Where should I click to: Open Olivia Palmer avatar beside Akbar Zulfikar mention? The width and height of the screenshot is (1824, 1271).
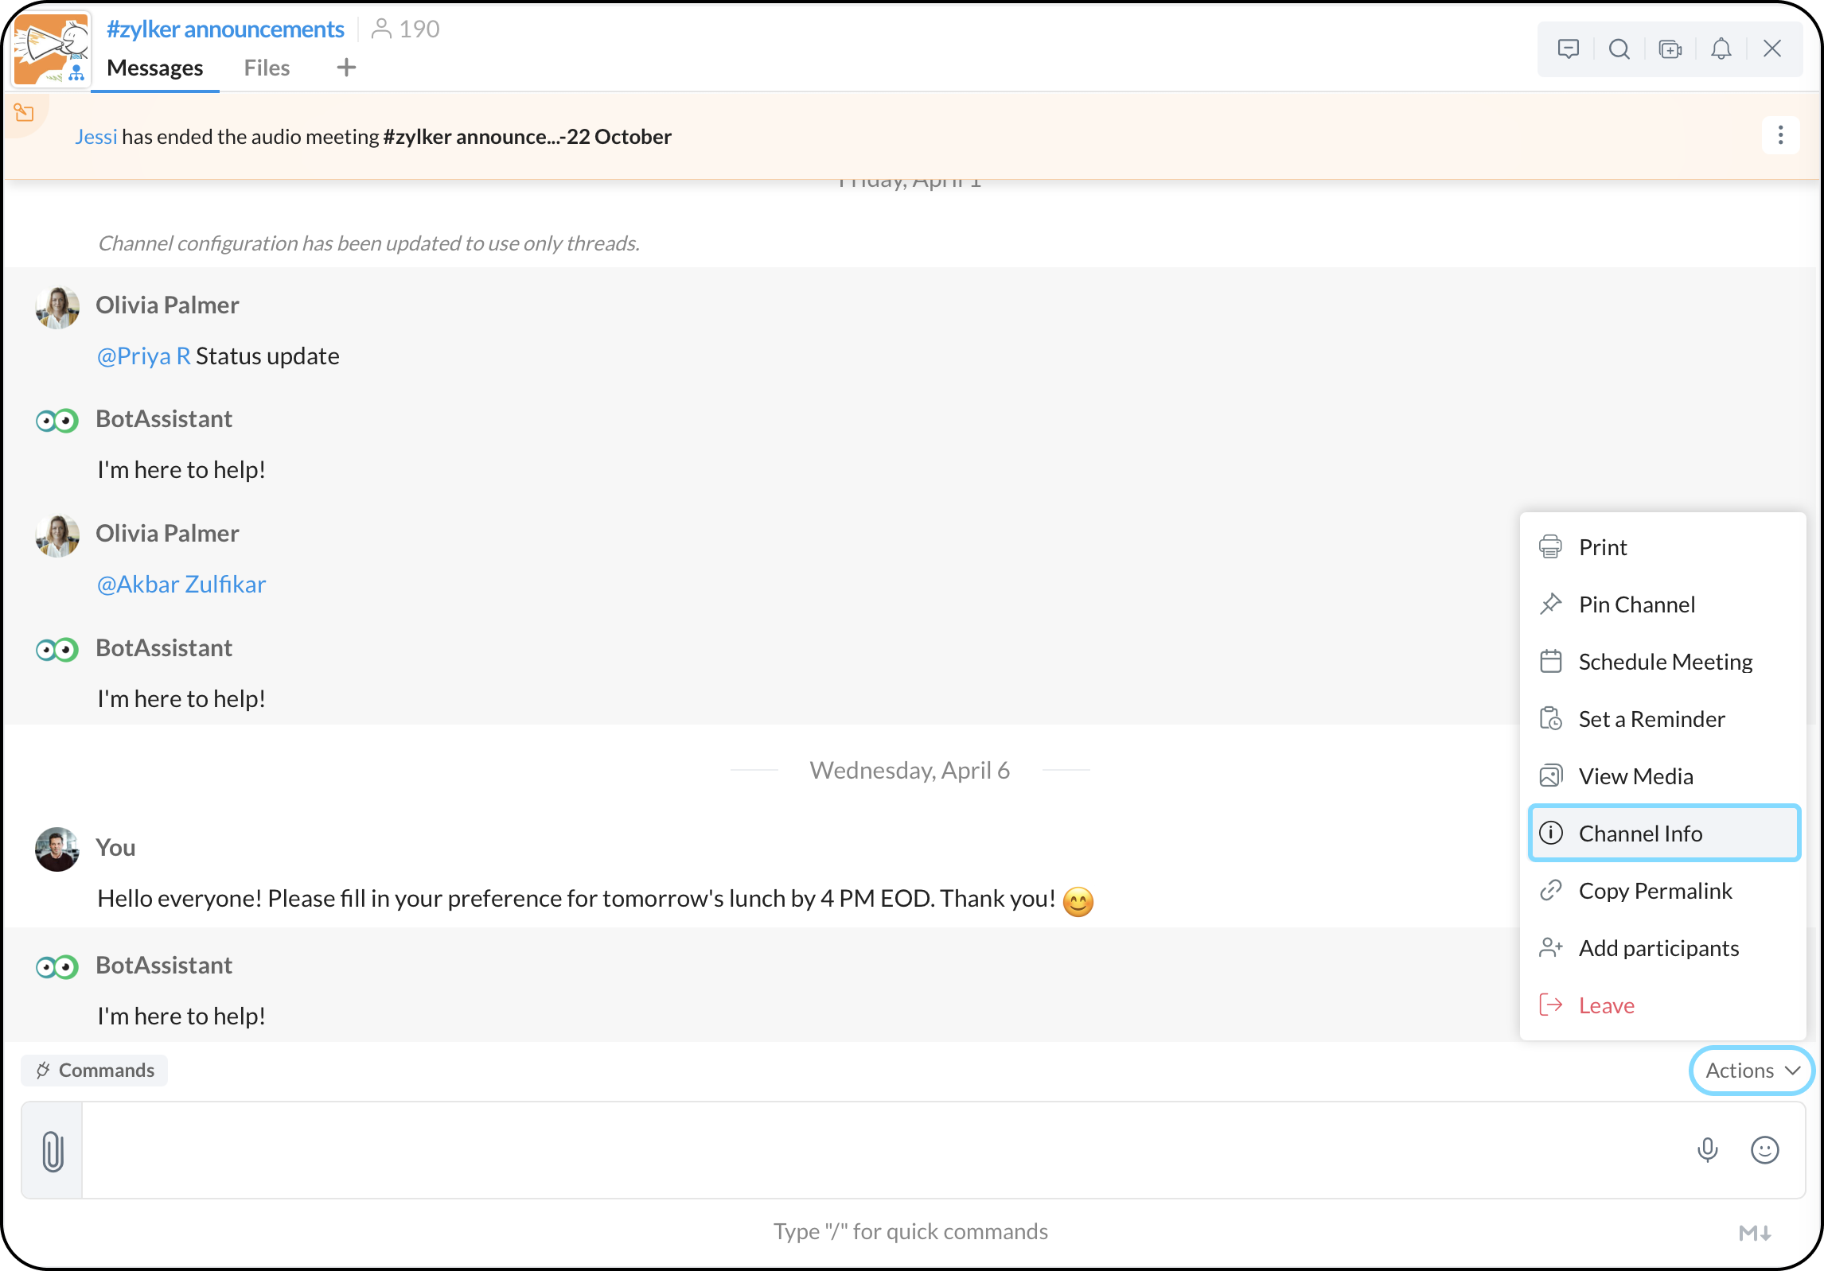click(x=57, y=535)
